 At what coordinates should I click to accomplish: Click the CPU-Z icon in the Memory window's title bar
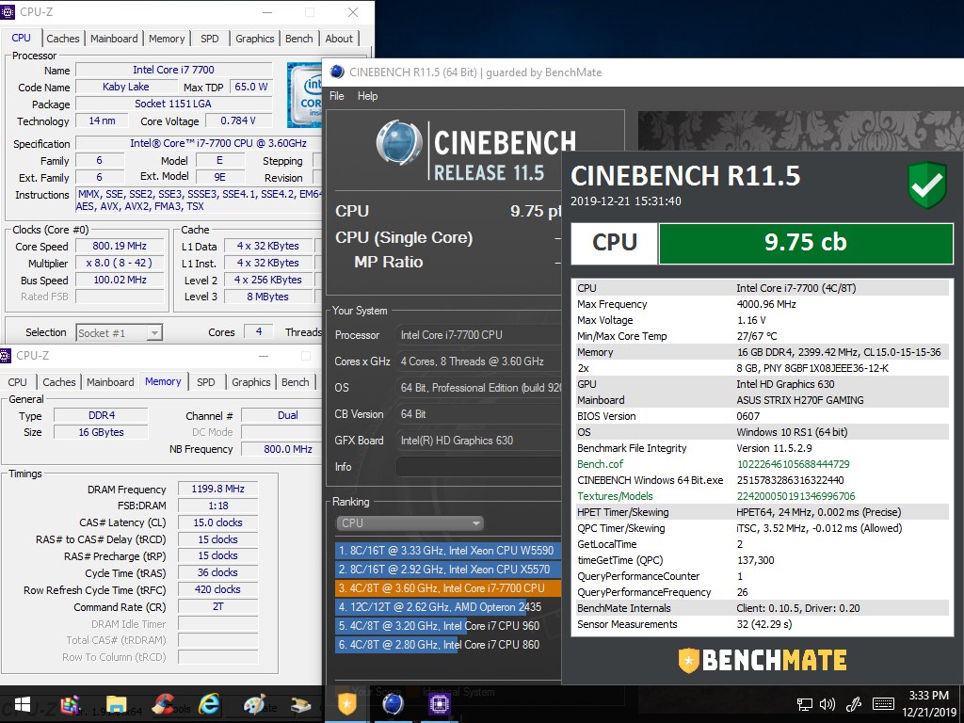(6, 355)
